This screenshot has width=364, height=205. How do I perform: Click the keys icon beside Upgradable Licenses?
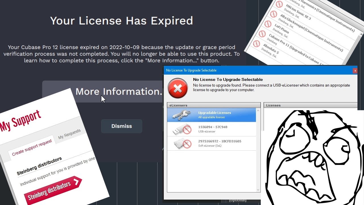pyautogui.click(x=182, y=115)
